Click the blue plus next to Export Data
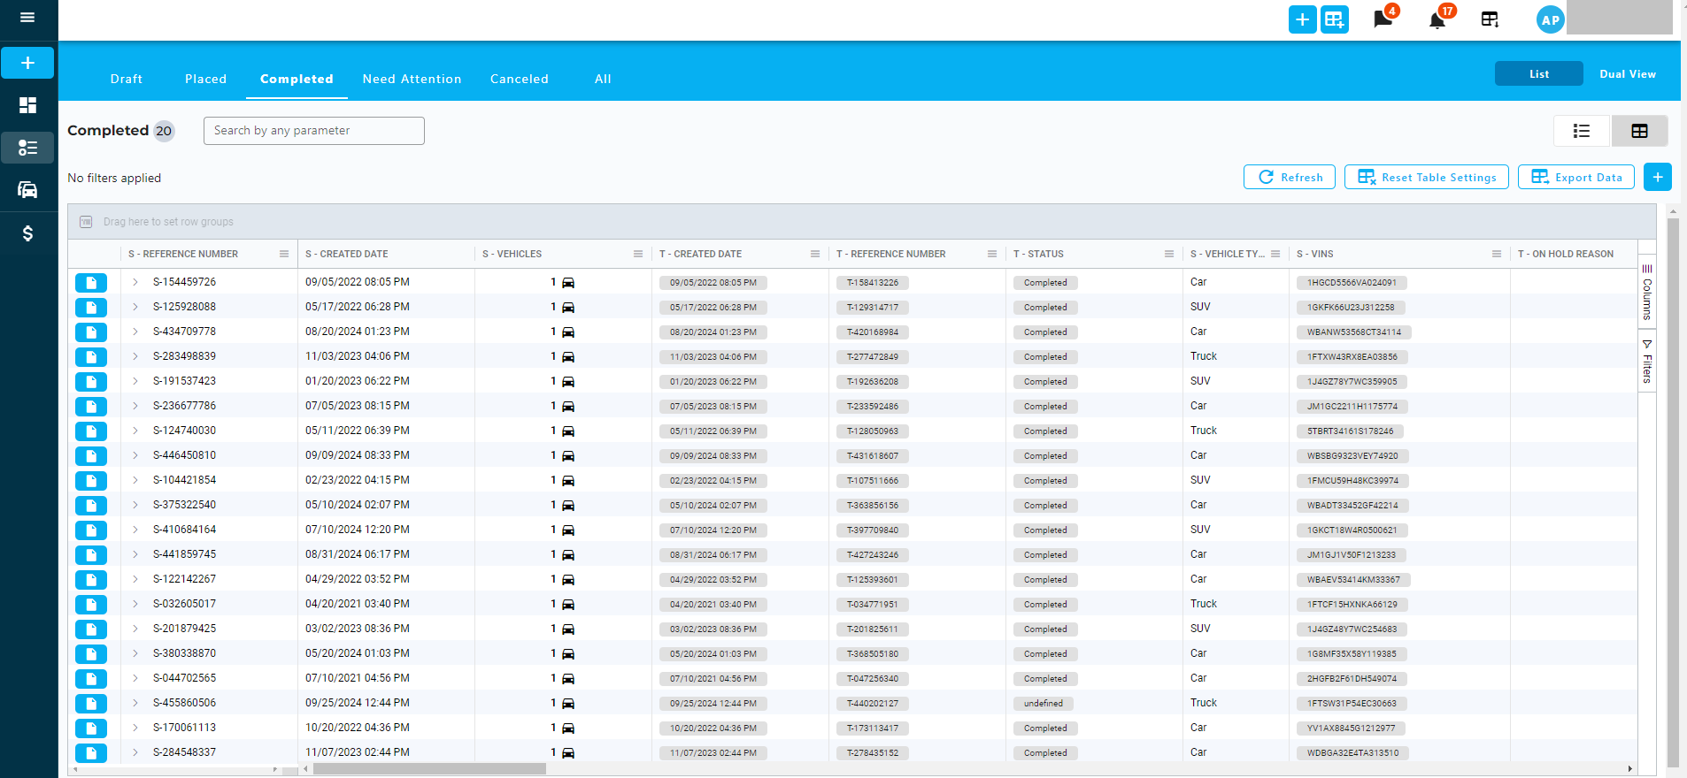Screen dimensions: 1687x778 click(x=1657, y=177)
